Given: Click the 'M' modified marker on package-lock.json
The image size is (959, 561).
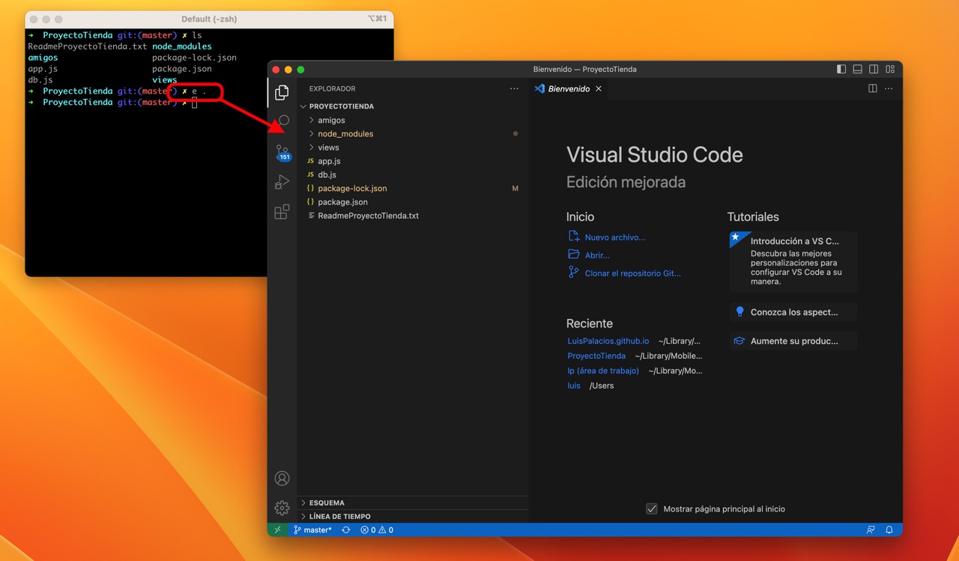Looking at the screenshot, I should pos(515,189).
